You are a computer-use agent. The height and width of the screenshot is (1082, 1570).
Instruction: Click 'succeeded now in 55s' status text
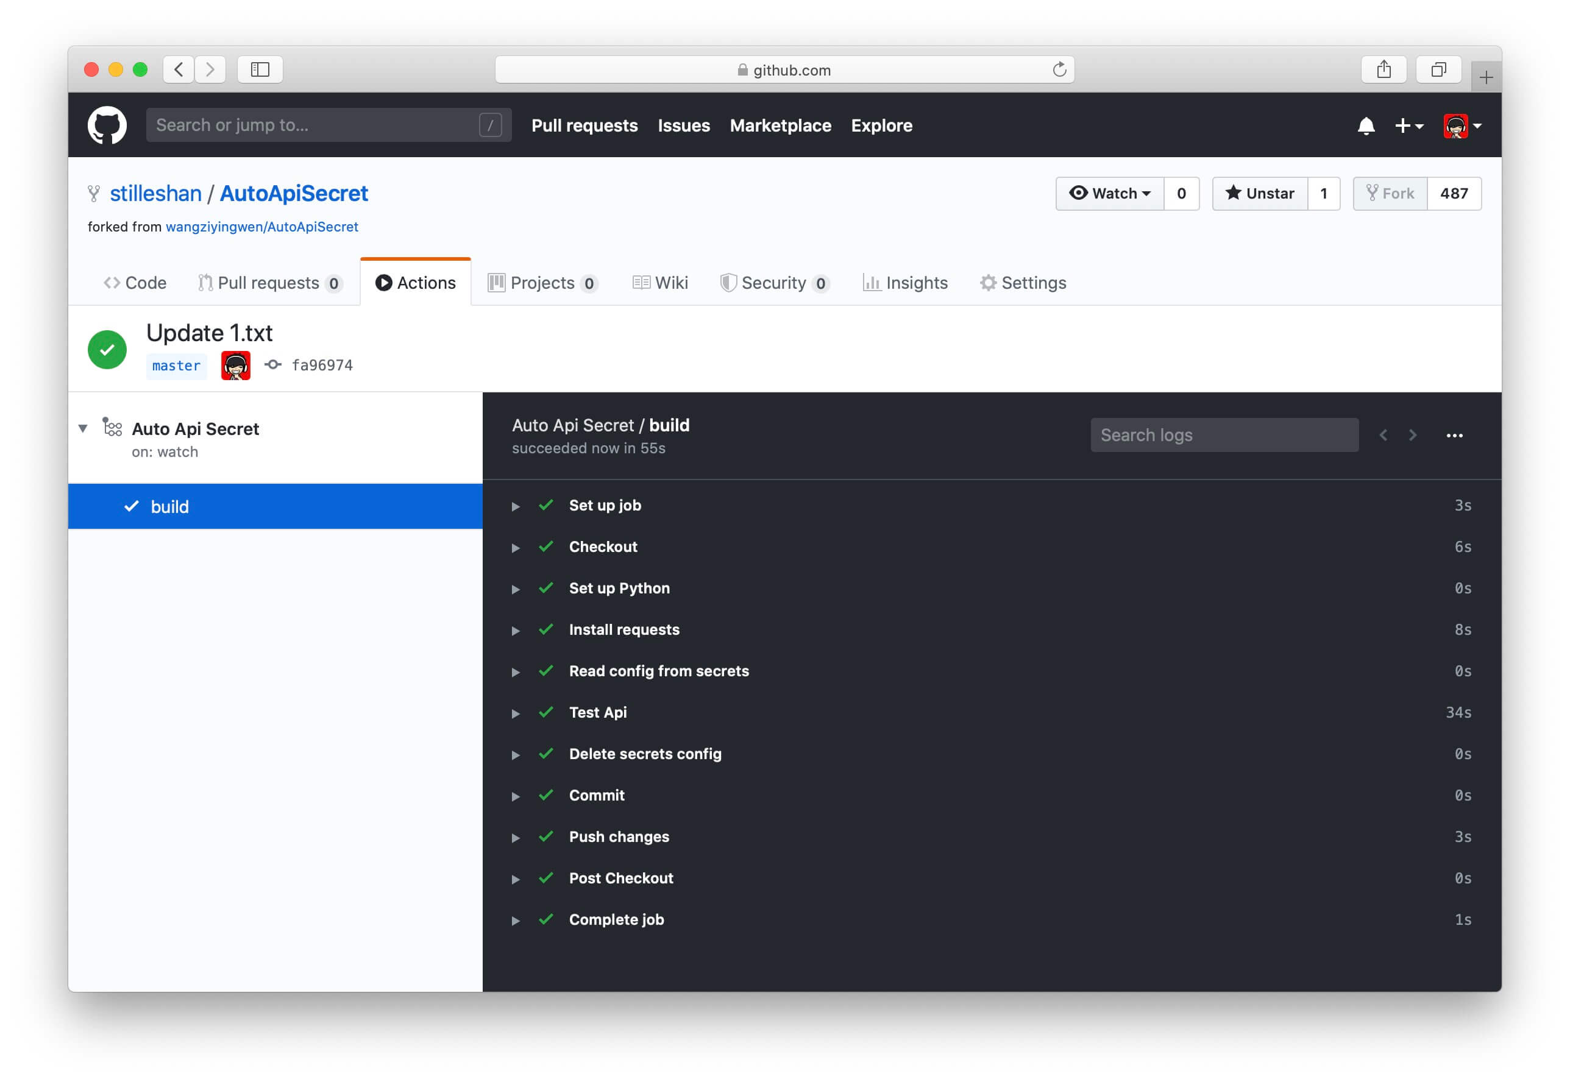[x=589, y=448]
